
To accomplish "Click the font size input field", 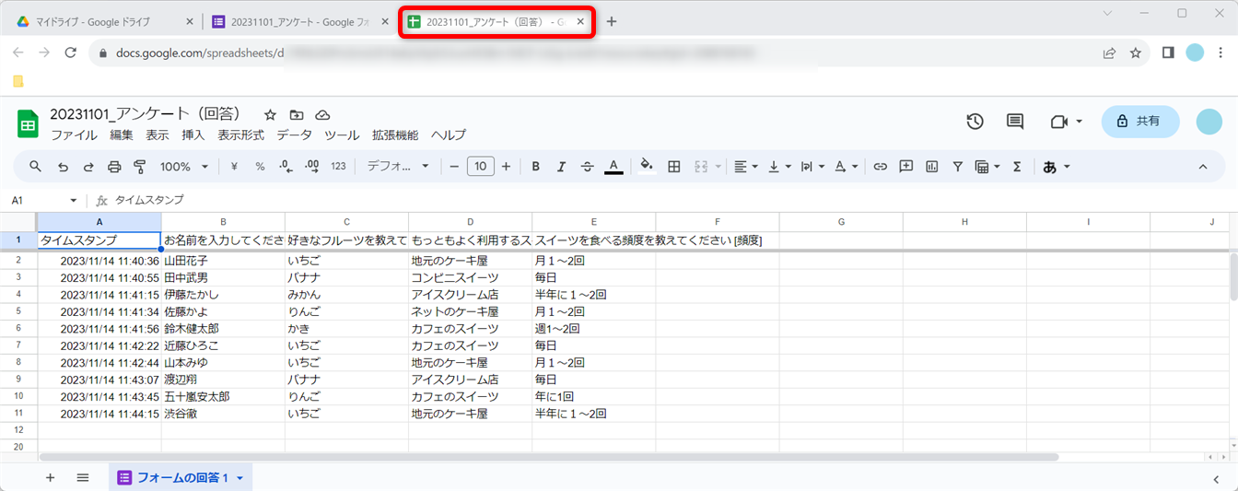I will point(480,167).
